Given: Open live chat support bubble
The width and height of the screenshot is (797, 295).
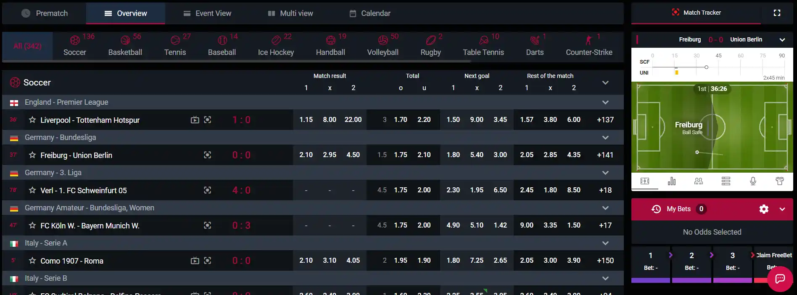Looking at the screenshot, I should pos(780,279).
